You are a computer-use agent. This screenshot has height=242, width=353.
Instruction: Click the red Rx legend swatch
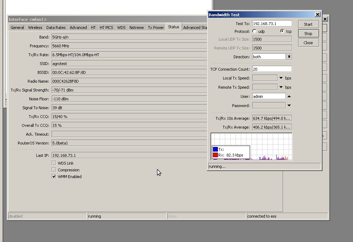pyautogui.click(x=215, y=155)
